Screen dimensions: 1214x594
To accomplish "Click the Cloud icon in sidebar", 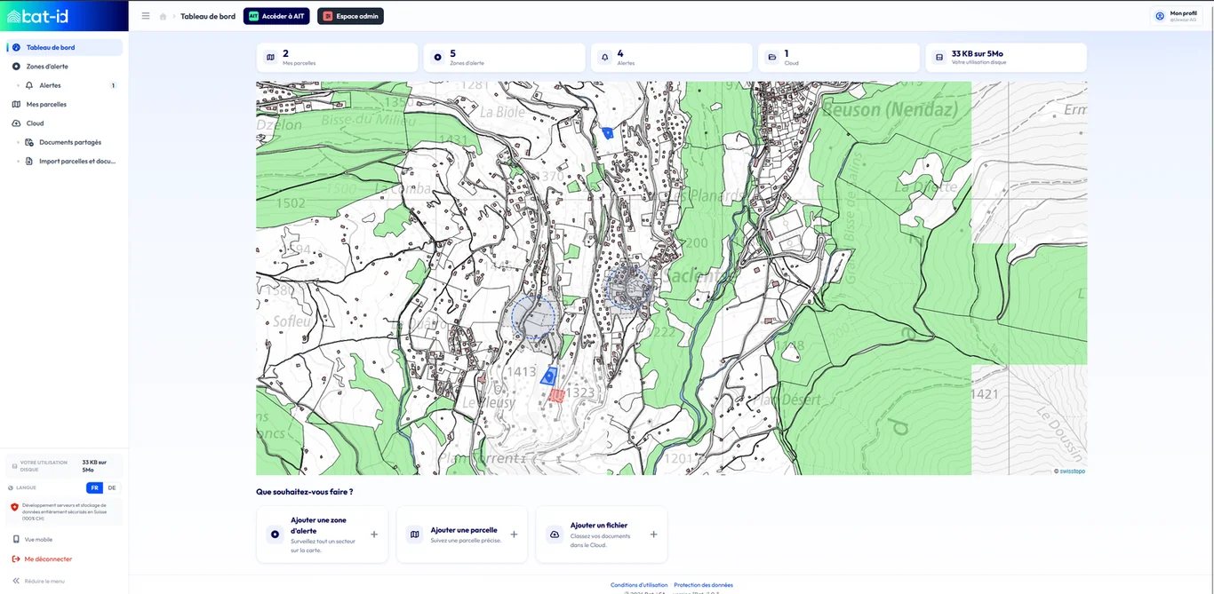I will pyautogui.click(x=16, y=123).
